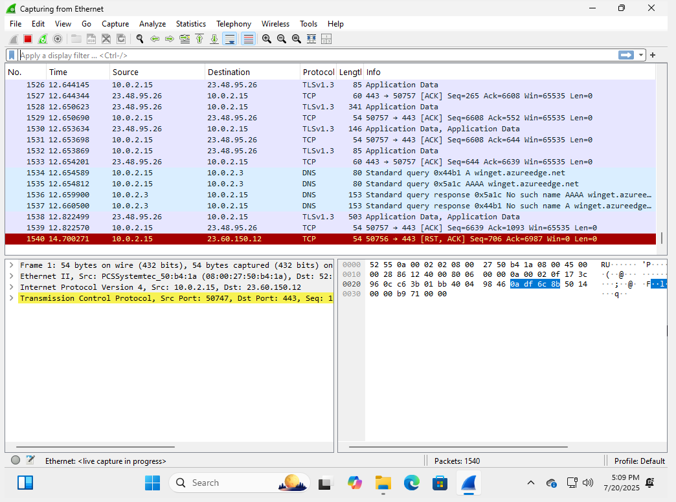Image resolution: width=676 pixels, height=502 pixels.
Task: Sort packets by the Source column header
Action: 157,72
